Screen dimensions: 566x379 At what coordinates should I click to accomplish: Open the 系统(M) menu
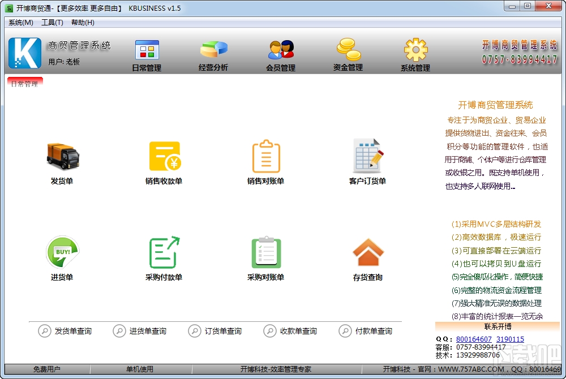click(21, 23)
